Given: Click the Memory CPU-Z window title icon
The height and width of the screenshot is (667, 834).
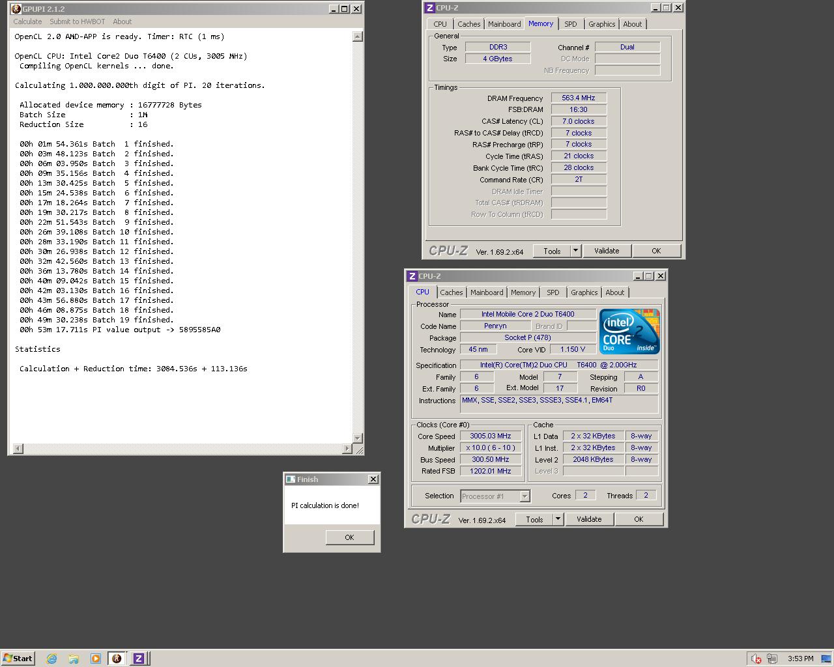Looking at the screenshot, I should [x=429, y=8].
